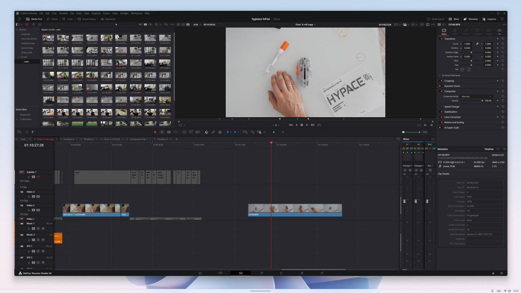Open the Cut page icon

click(220, 273)
